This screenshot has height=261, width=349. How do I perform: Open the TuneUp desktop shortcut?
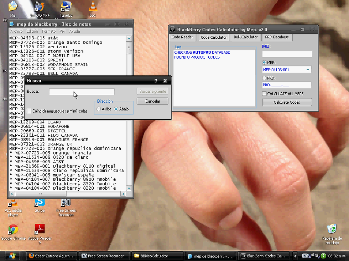66,9
